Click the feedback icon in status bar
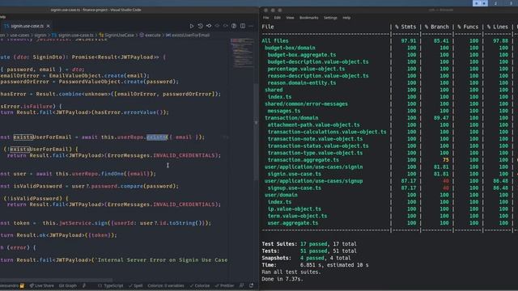 pos(242,285)
